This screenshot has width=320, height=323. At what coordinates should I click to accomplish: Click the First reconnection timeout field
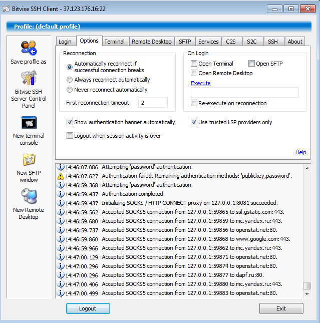click(x=153, y=103)
